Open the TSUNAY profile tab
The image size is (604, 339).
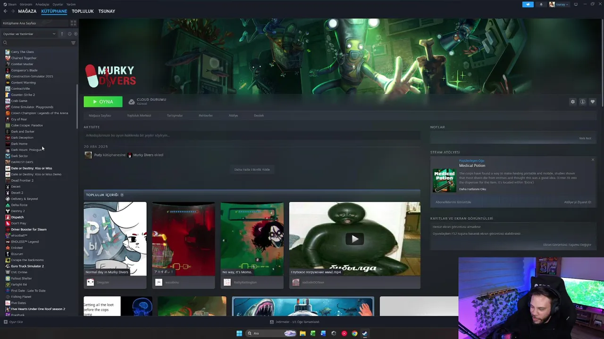coord(107,11)
